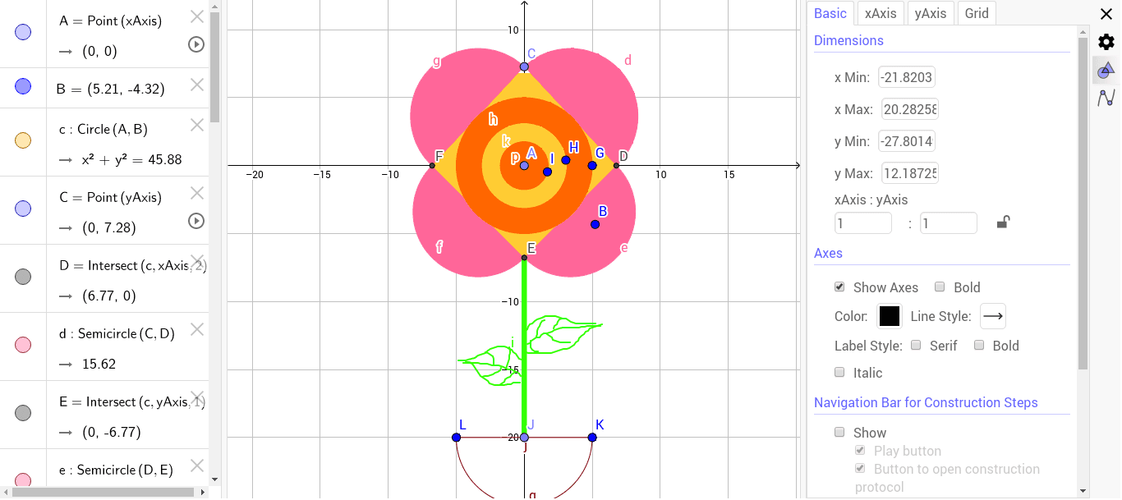Enable Italic axis label style
This screenshot has width=1122, height=500.
coord(839,372)
